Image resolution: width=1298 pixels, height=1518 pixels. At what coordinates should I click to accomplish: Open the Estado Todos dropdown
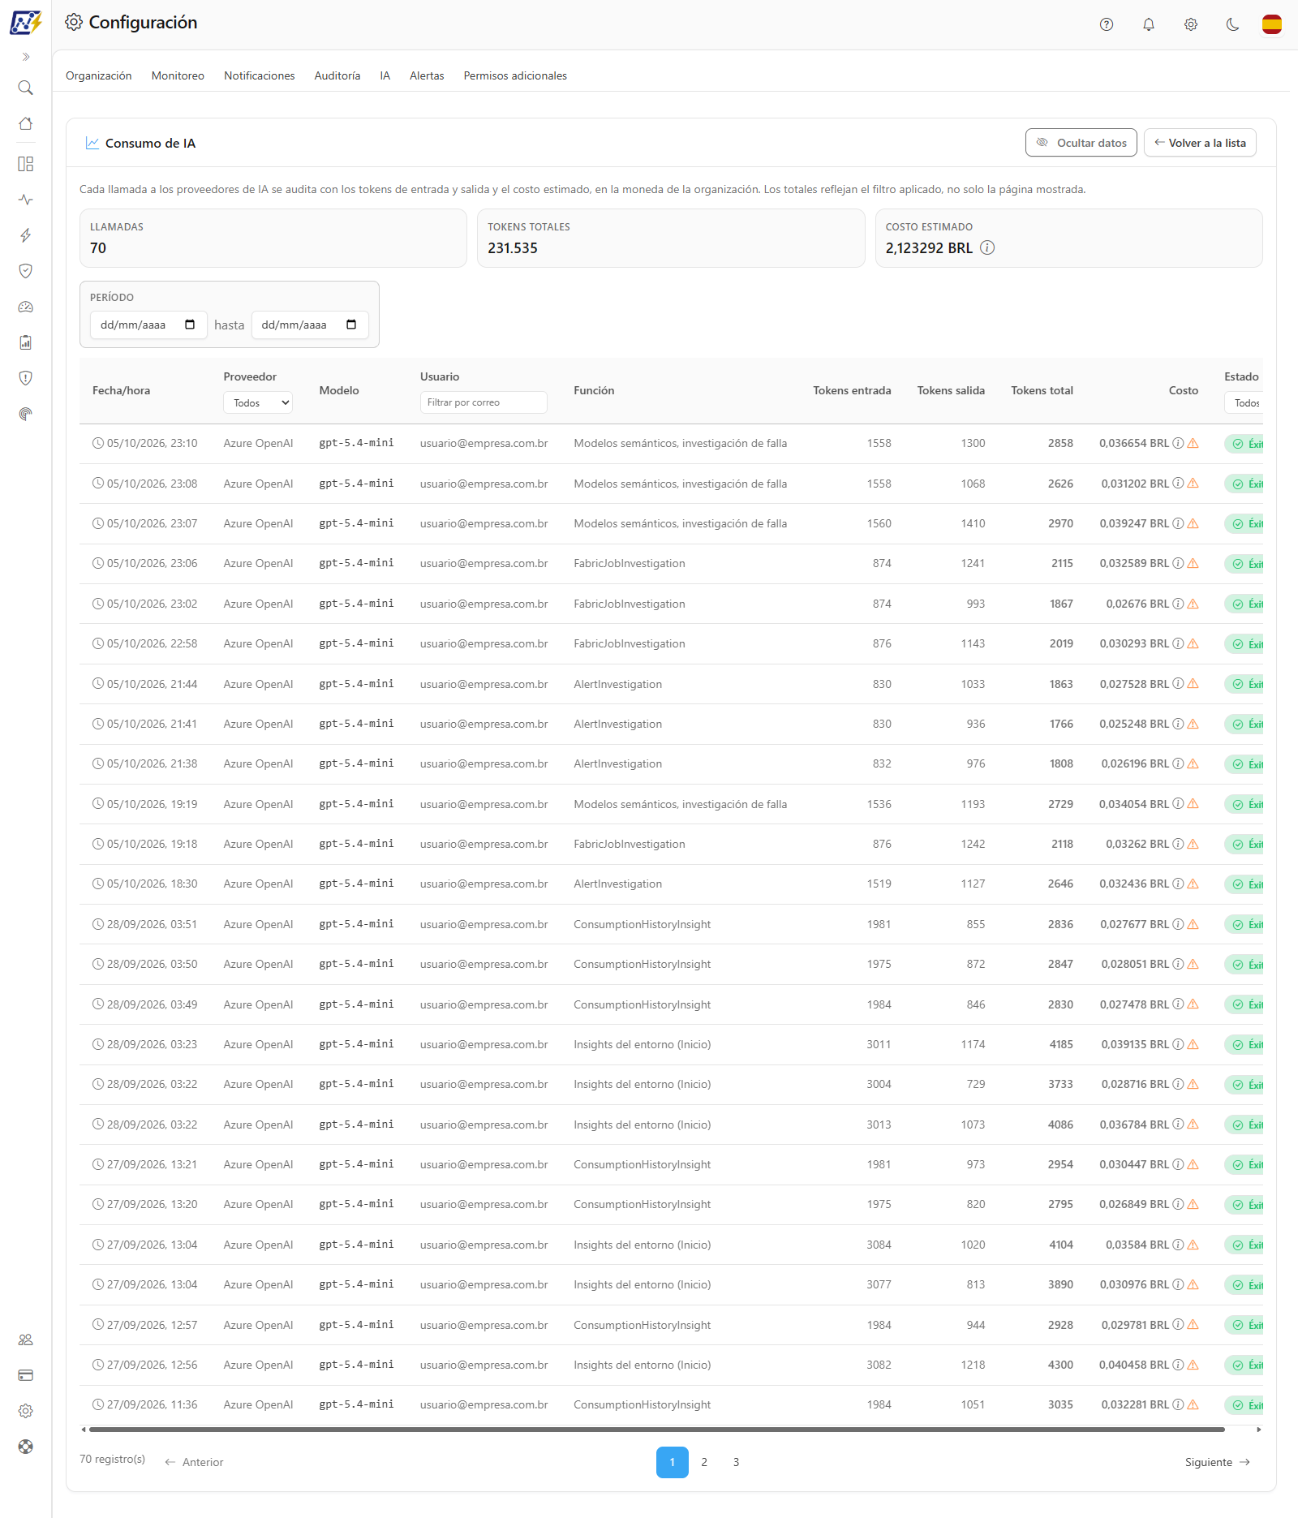pos(1244,403)
